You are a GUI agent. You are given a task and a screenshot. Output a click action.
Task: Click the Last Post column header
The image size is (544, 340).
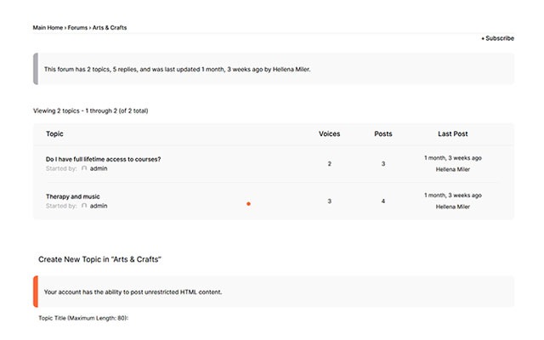[452, 133]
